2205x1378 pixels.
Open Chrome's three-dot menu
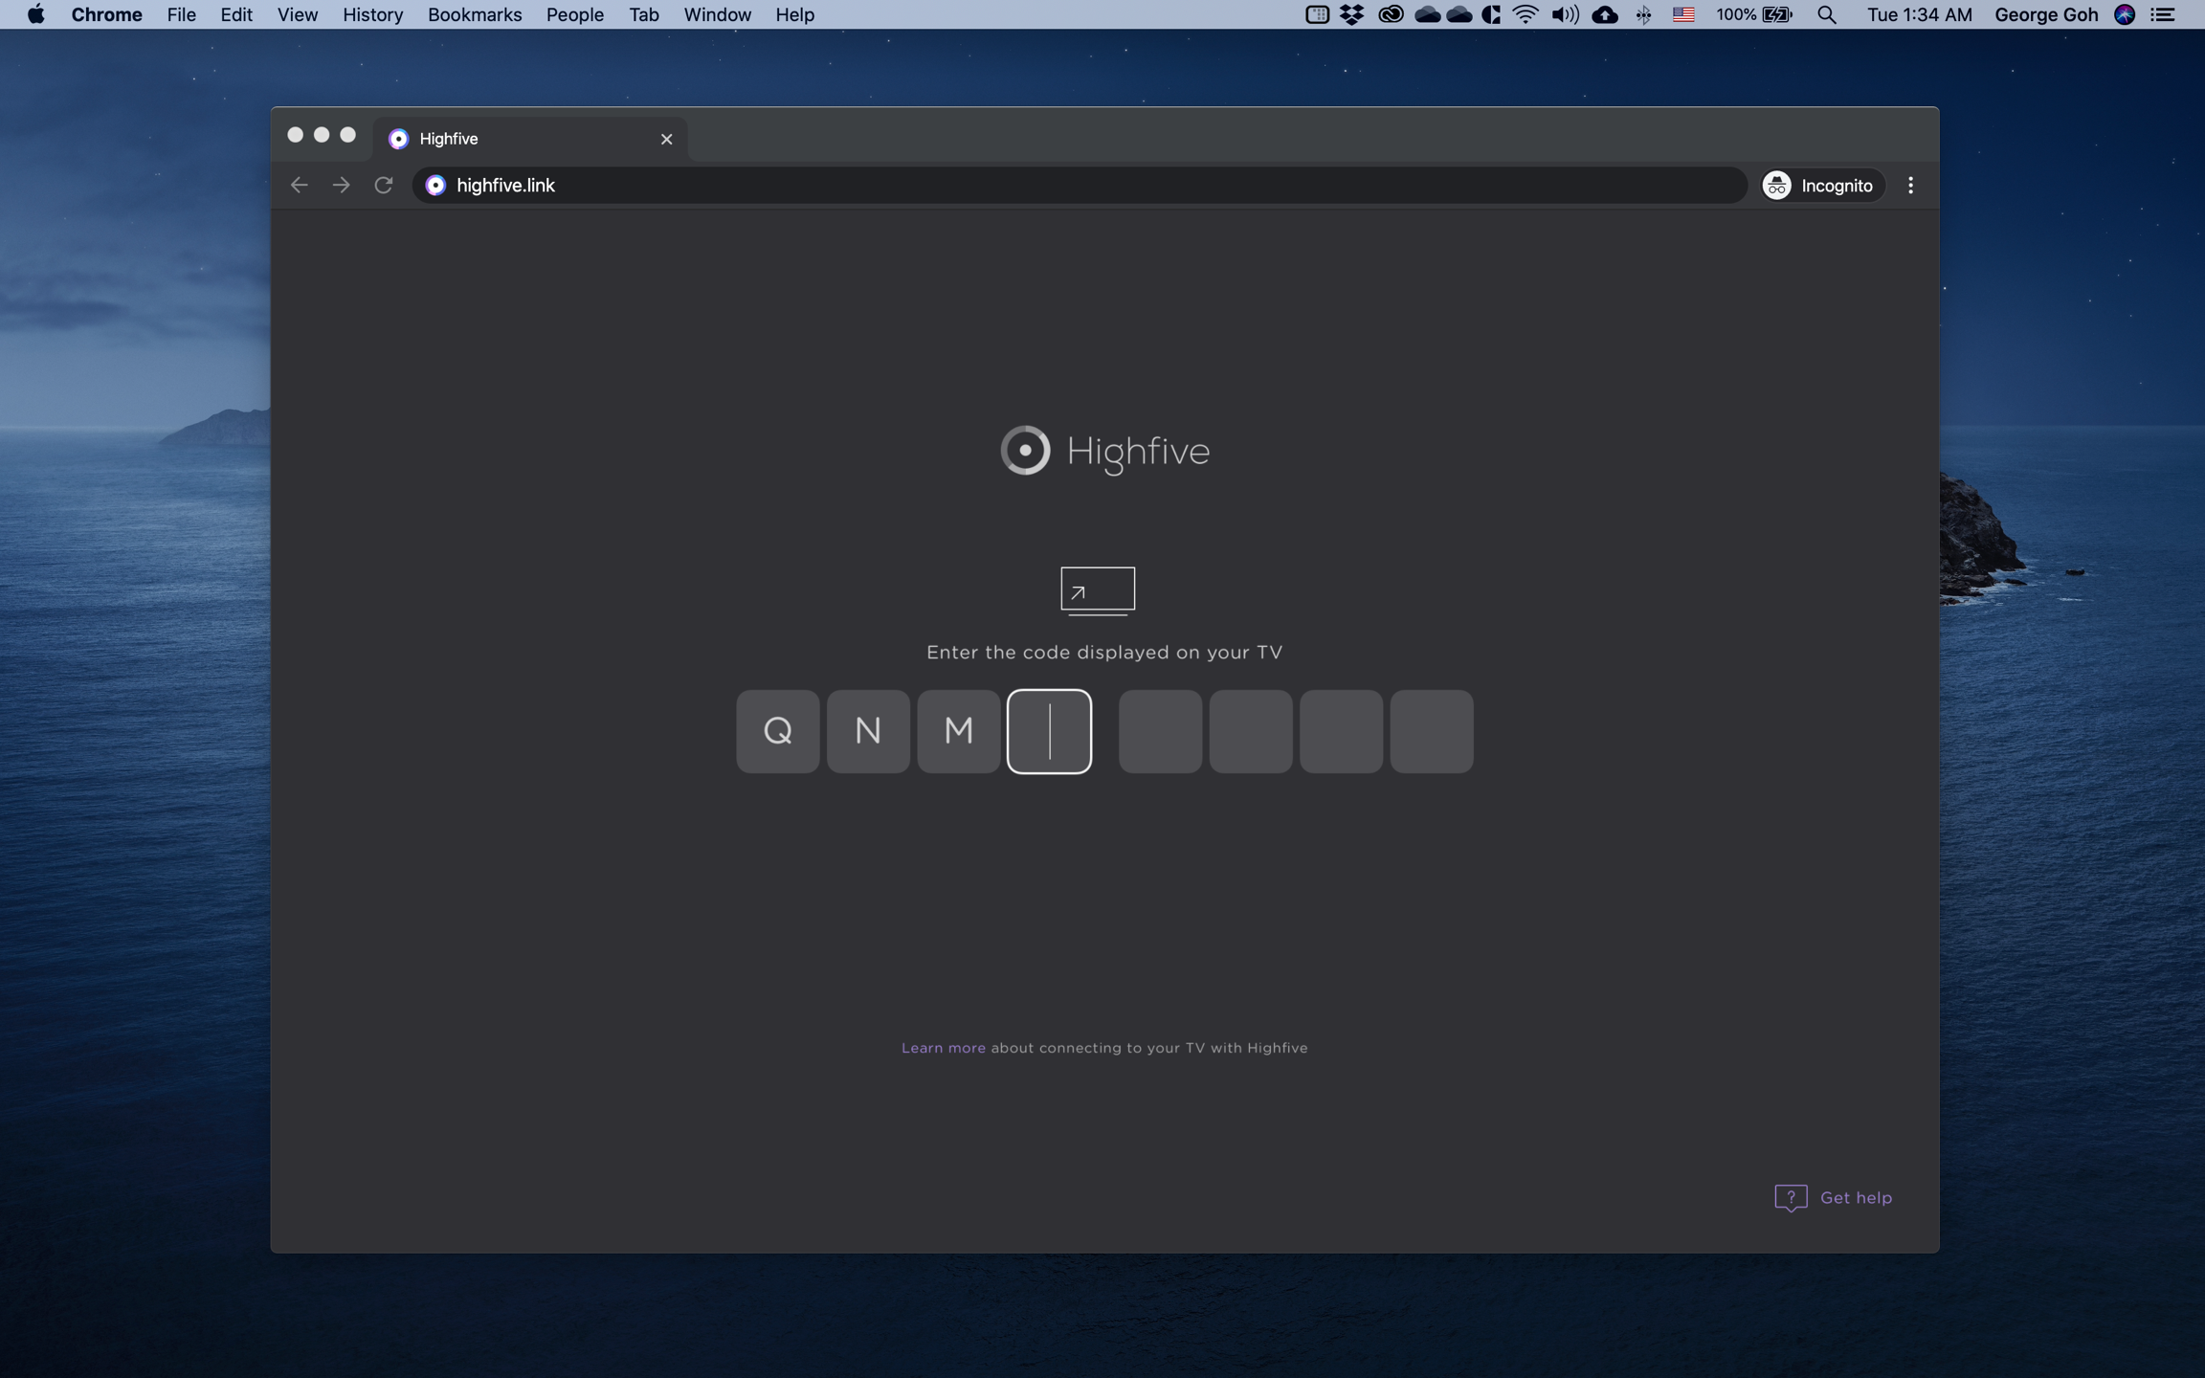1910,185
